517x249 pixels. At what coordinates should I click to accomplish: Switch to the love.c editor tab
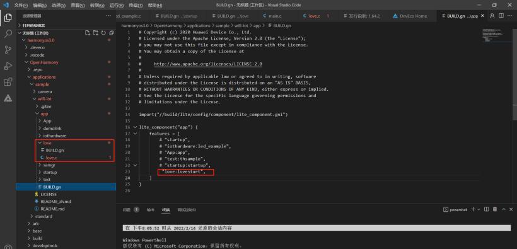(314, 16)
